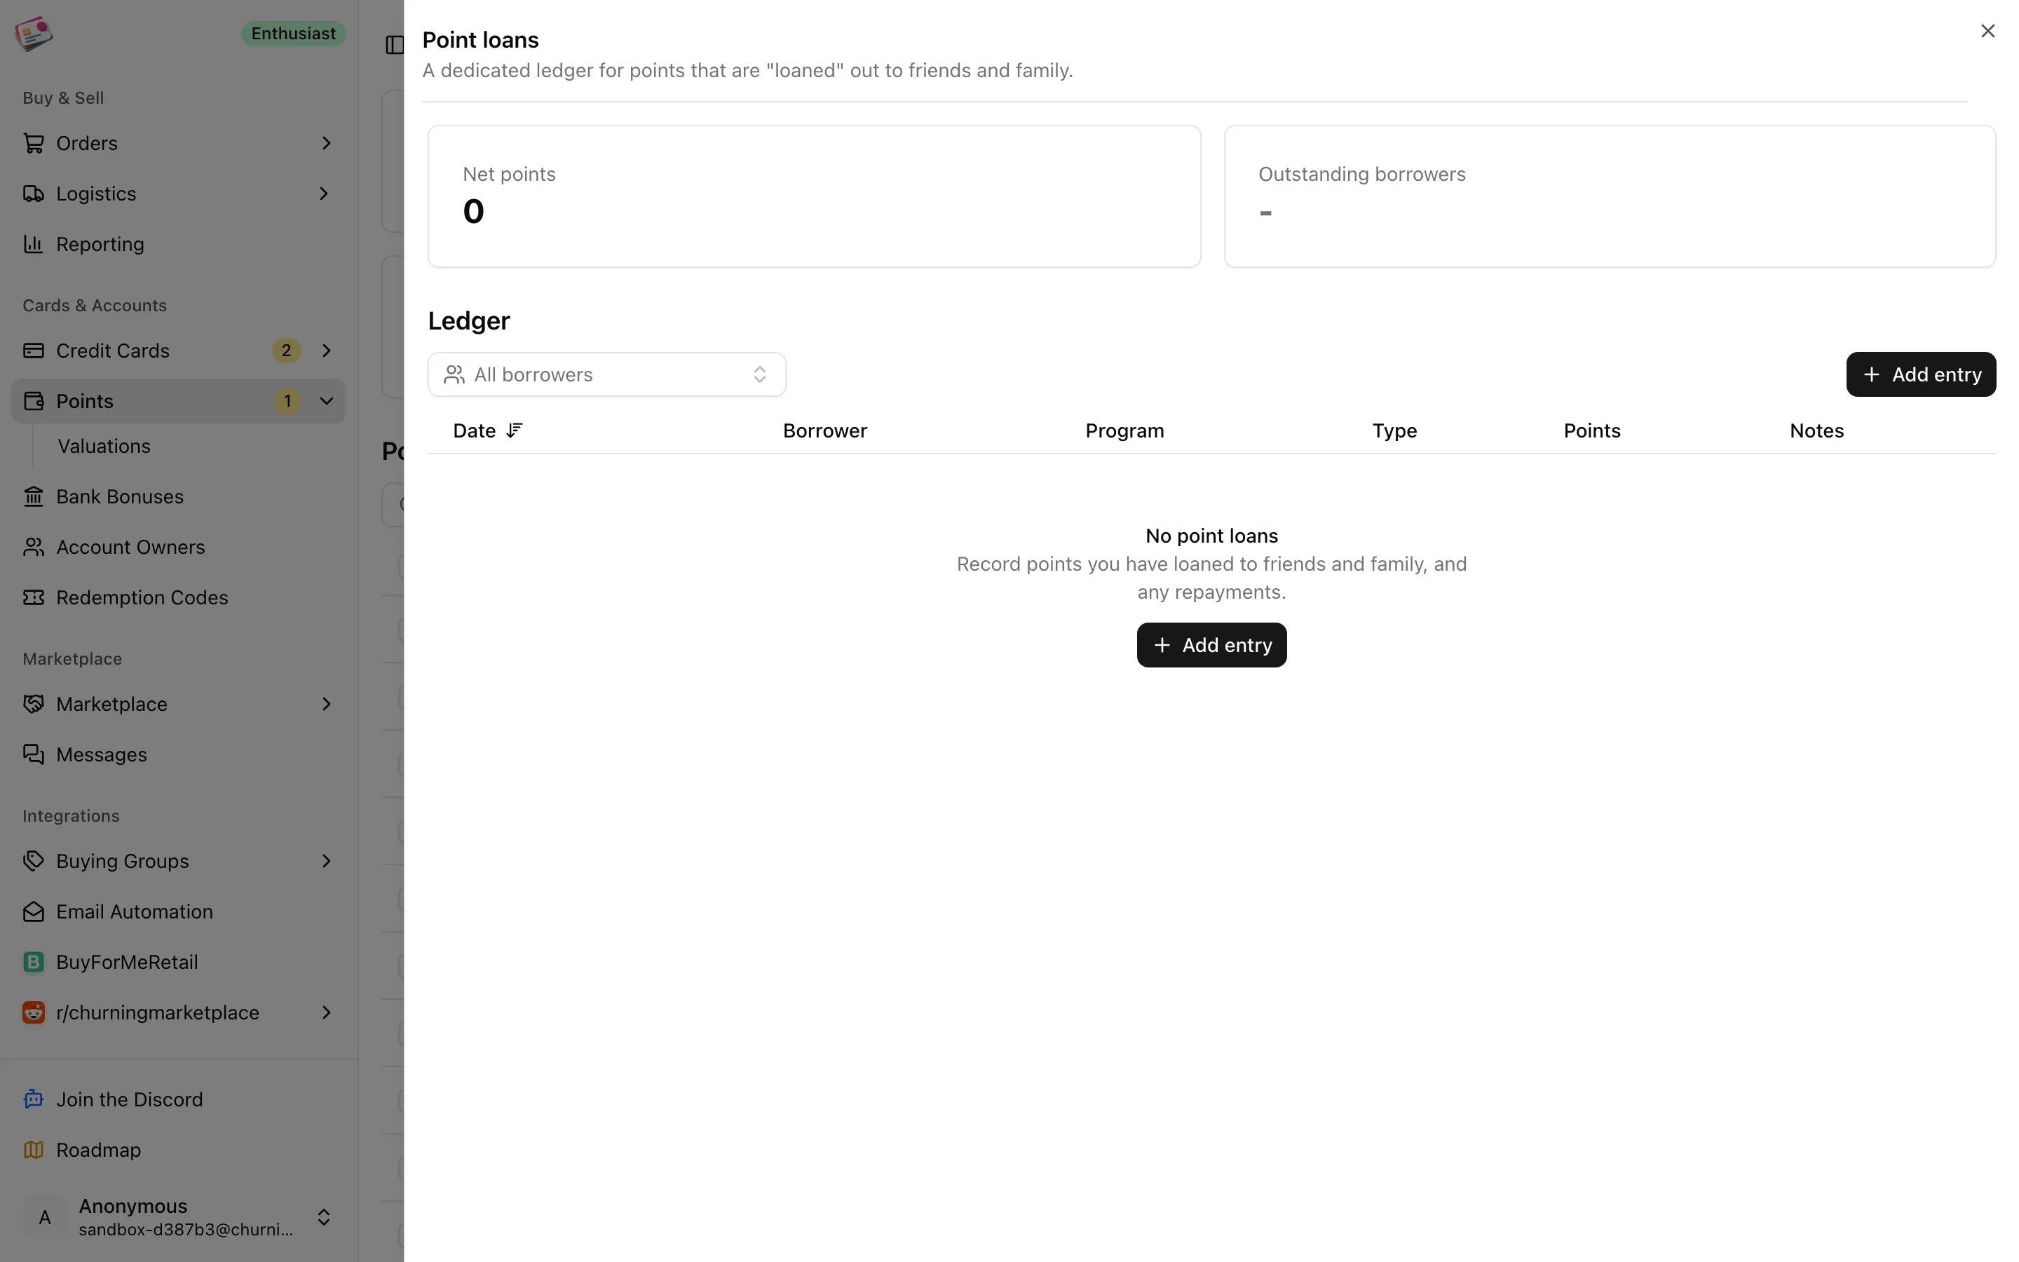
Task: Click the Bank Bonuses building icon
Action: 34,496
